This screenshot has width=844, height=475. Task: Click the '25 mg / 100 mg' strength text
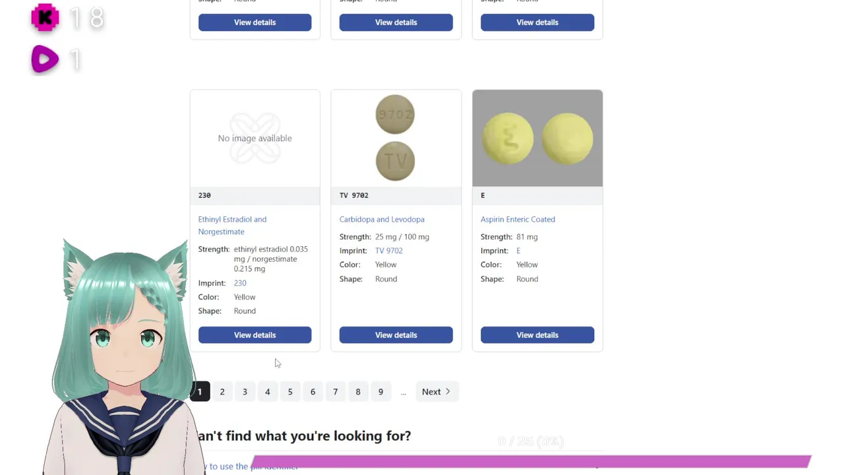pyautogui.click(x=402, y=237)
